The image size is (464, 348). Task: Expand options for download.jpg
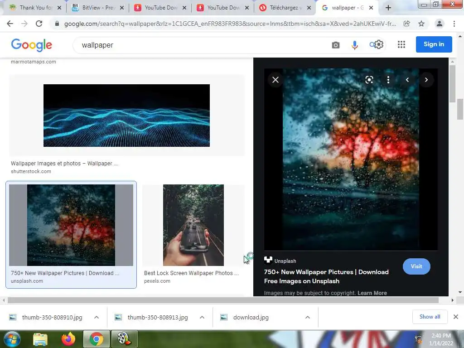[x=308, y=317]
